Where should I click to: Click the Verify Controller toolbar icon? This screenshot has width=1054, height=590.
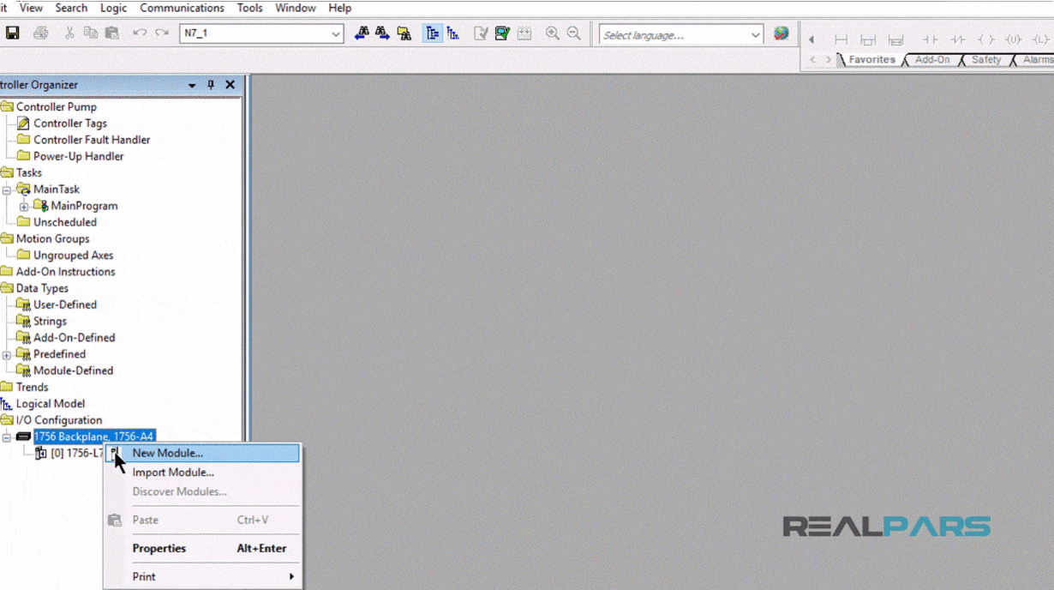(x=504, y=33)
